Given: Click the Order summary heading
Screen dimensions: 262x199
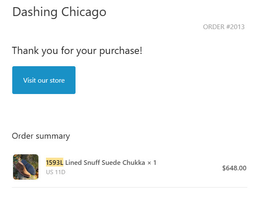Looking at the screenshot, I should (x=41, y=136).
